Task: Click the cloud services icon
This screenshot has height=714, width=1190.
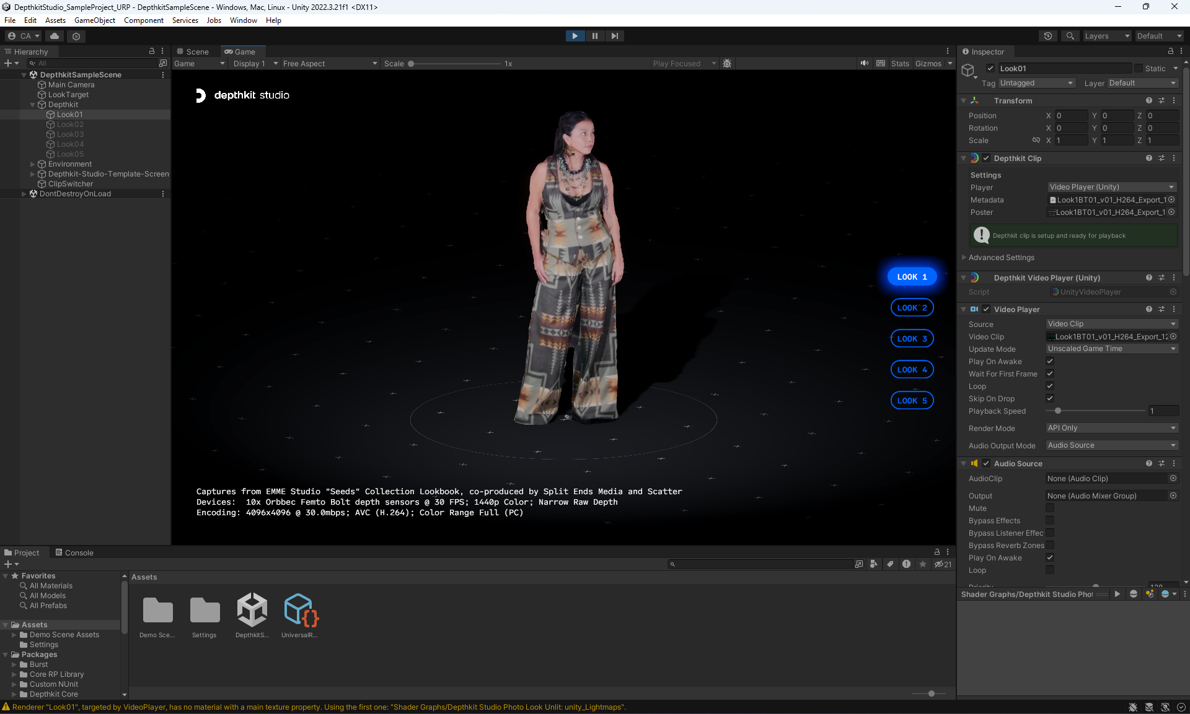Action: click(55, 36)
